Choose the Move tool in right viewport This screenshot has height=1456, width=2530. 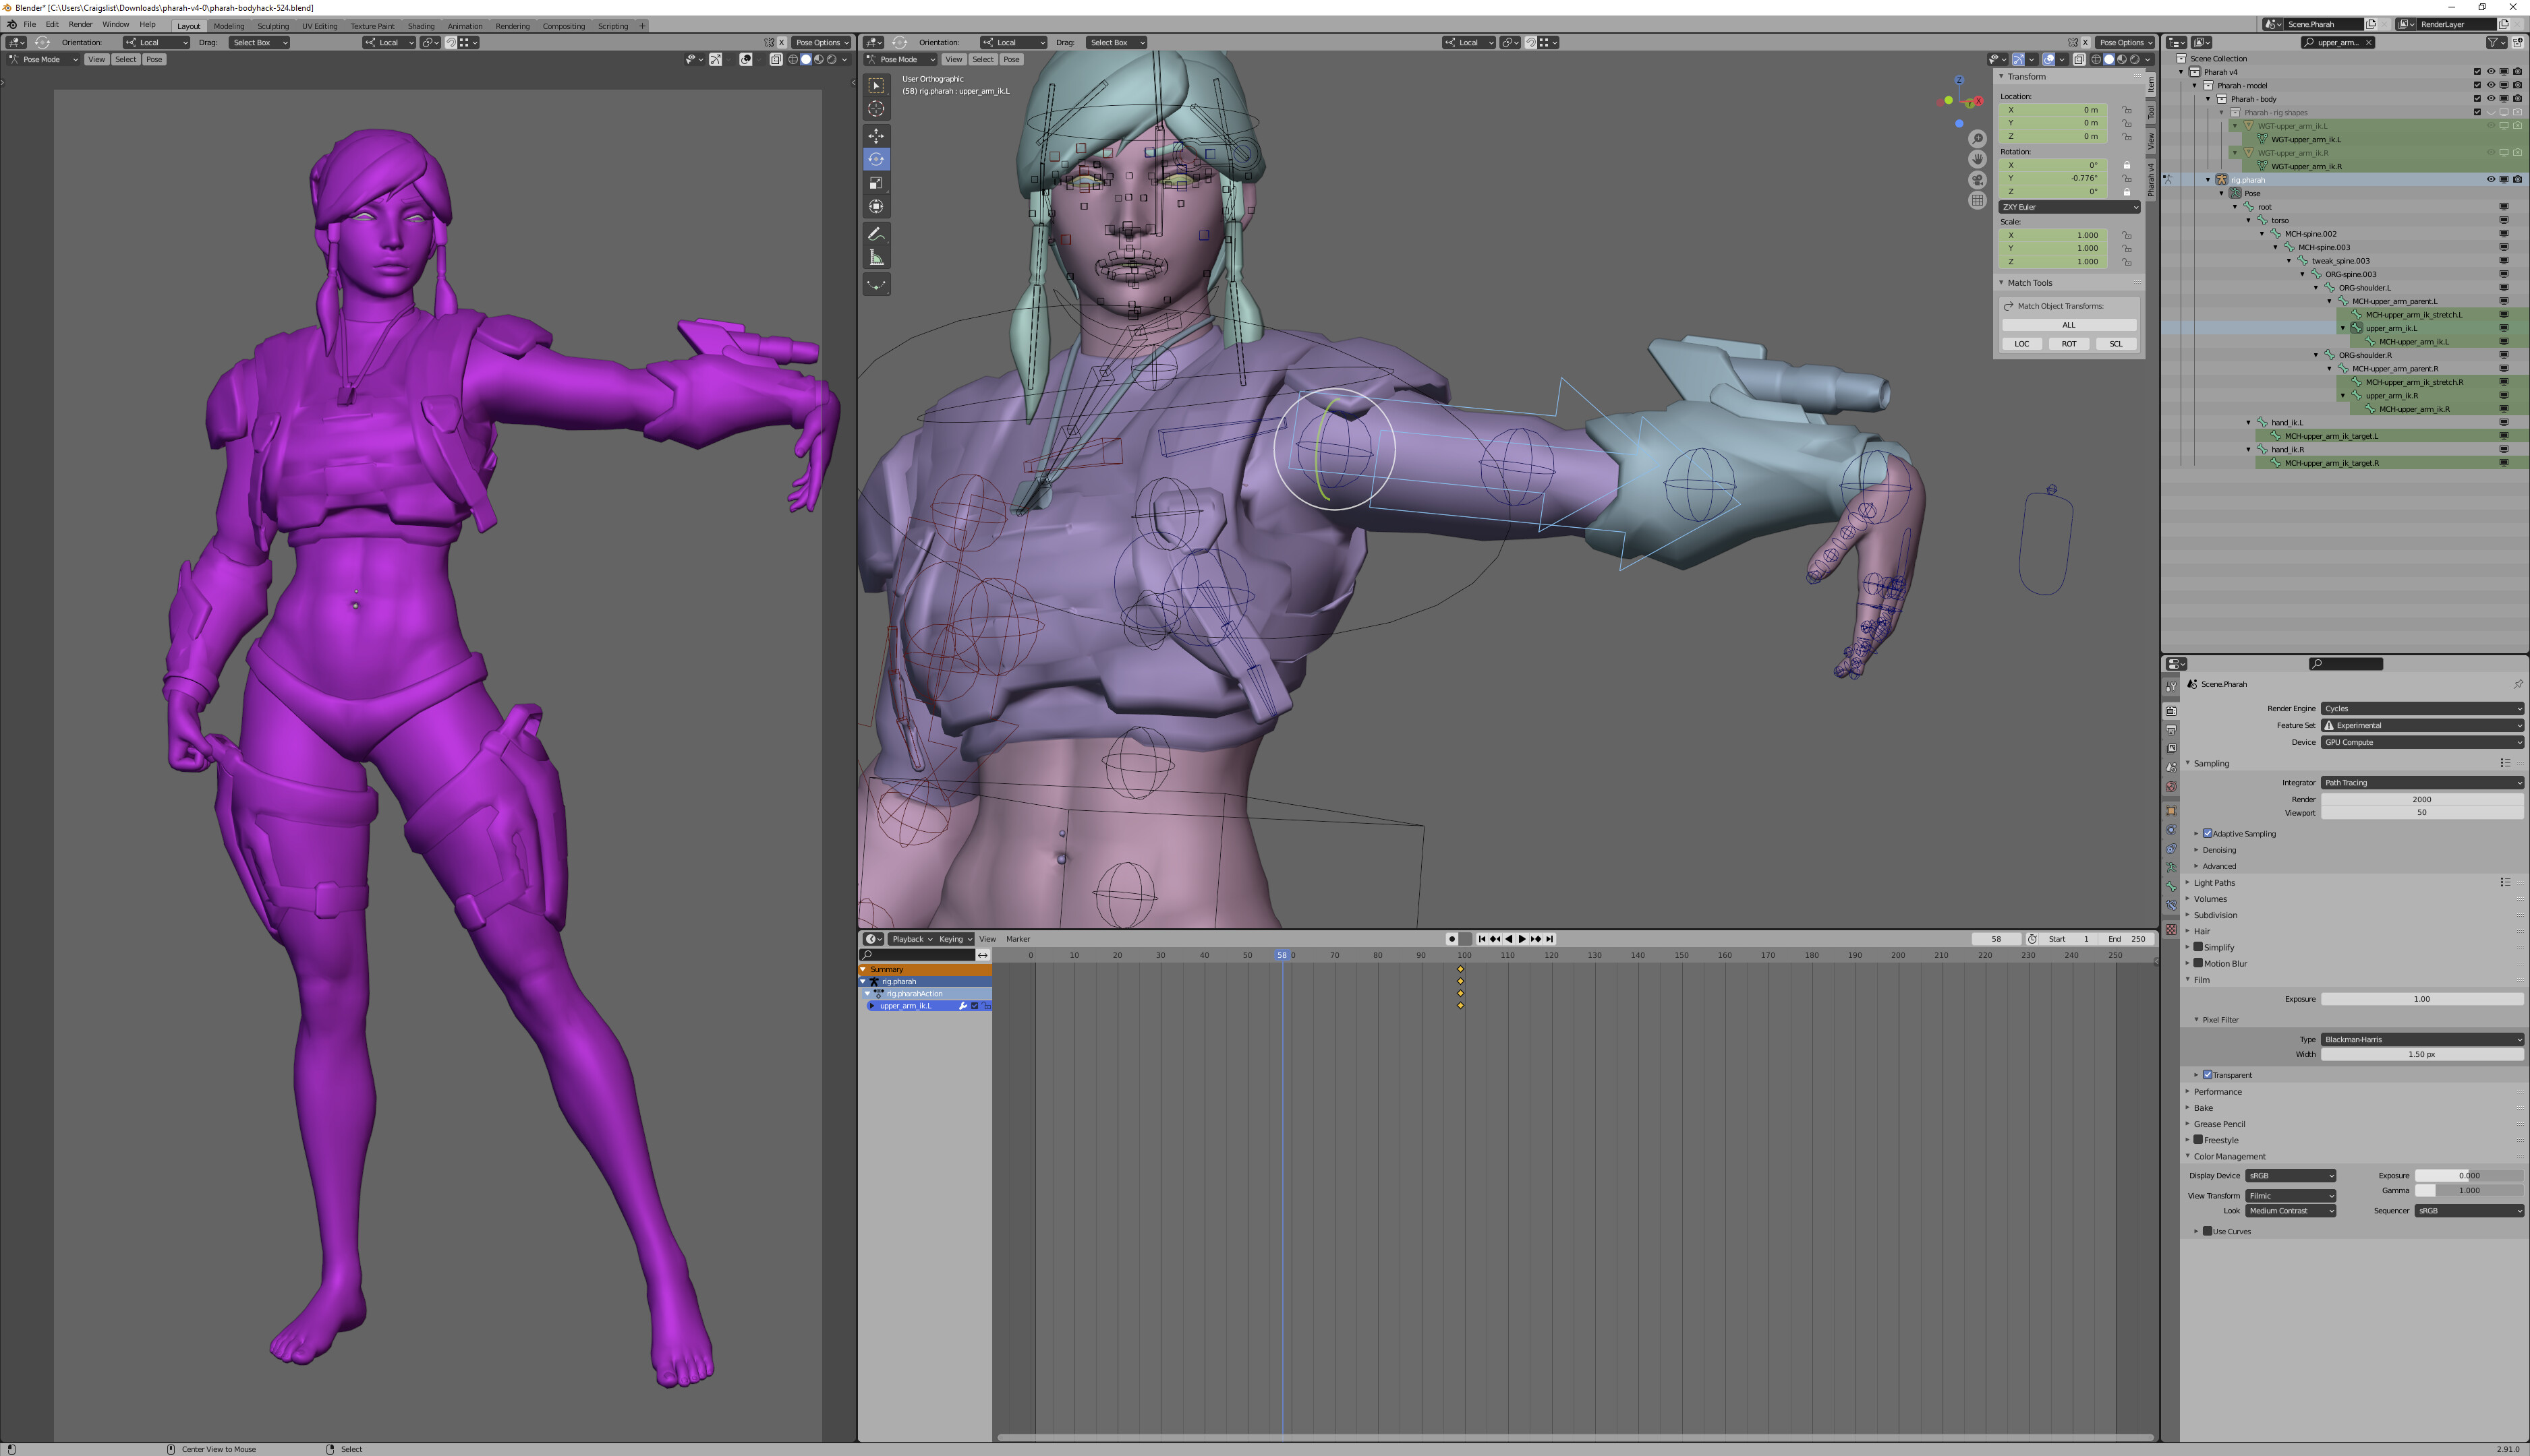pos(876,135)
